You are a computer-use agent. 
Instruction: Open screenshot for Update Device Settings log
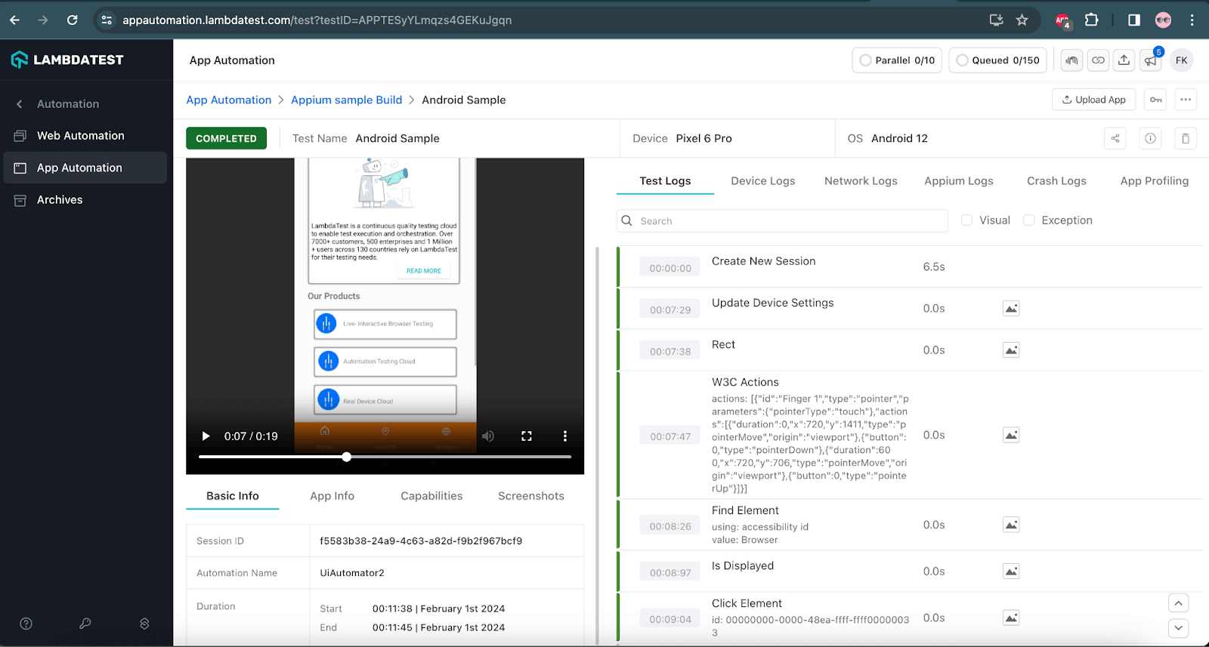(x=1010, y=308)
